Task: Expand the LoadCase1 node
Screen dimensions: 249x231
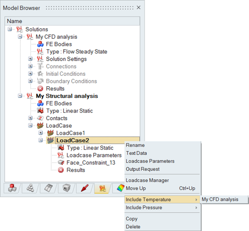Action: click(41, 133)
